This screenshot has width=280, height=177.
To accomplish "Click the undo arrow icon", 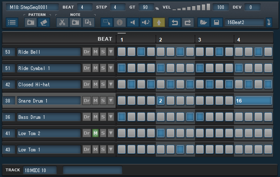I will [x=175, y=22].
